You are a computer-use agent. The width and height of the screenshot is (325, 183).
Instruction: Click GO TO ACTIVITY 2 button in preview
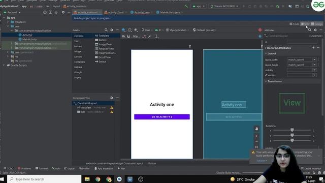tap(162, 117)
